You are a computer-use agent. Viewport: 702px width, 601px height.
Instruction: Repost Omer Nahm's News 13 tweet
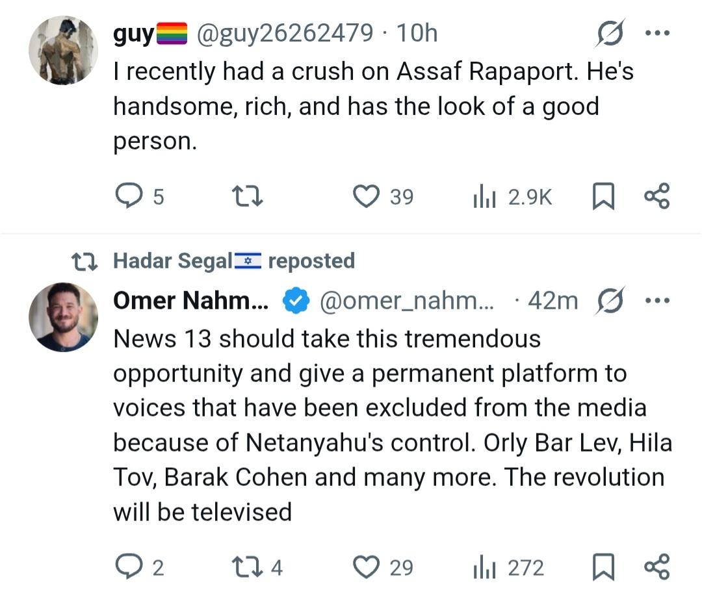click(x=248, y=567)
